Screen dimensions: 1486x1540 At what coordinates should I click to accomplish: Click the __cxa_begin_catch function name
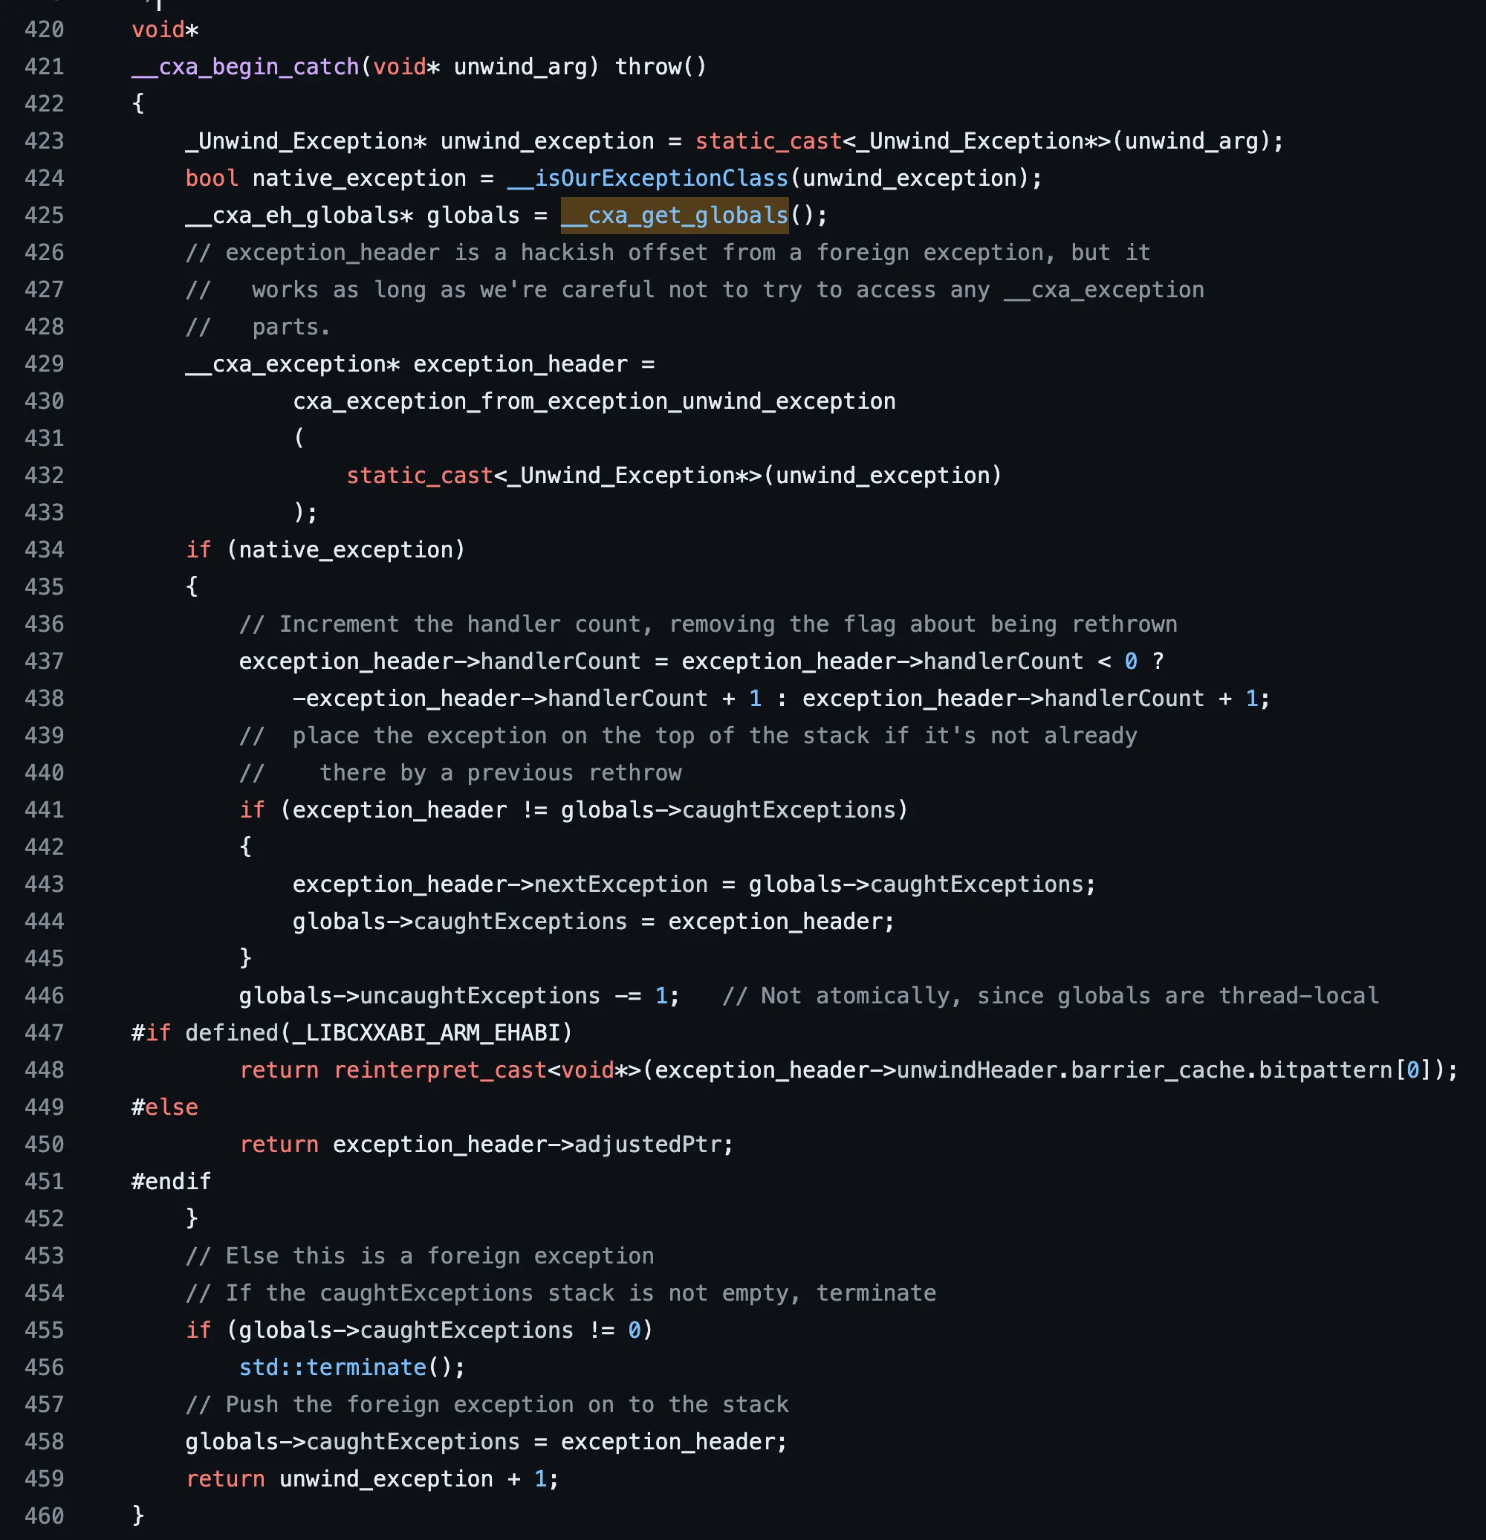pyautogui.click(x=245, y=67)
